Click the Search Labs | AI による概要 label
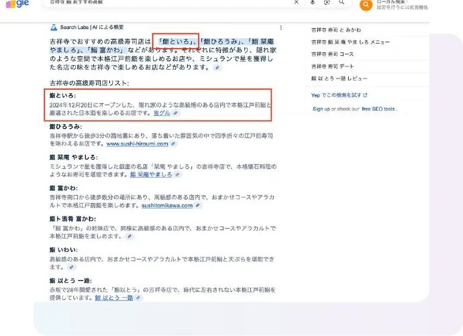 pyautogui.click(x=92, y=27)
